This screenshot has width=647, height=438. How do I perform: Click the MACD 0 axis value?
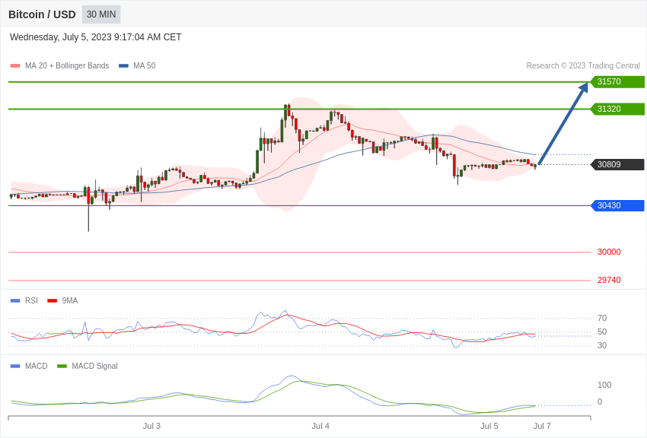coord(600,401)
